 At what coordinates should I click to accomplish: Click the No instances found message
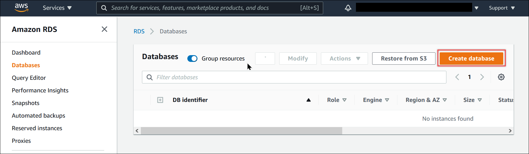coord(448,119)
